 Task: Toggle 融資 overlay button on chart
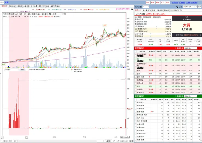21,14
